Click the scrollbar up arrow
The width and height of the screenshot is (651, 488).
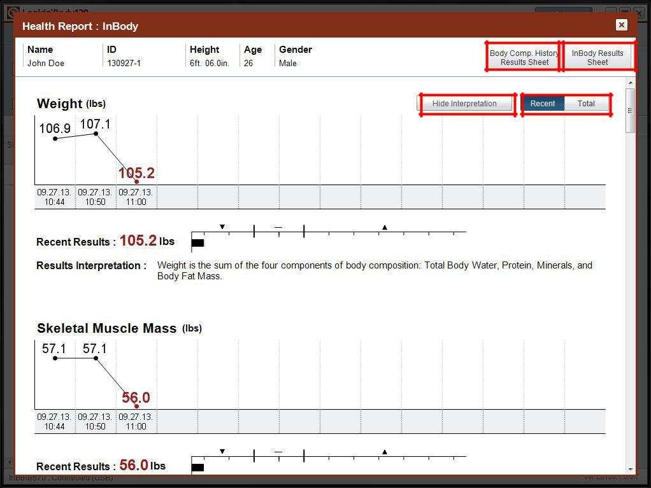coord(630,83)
